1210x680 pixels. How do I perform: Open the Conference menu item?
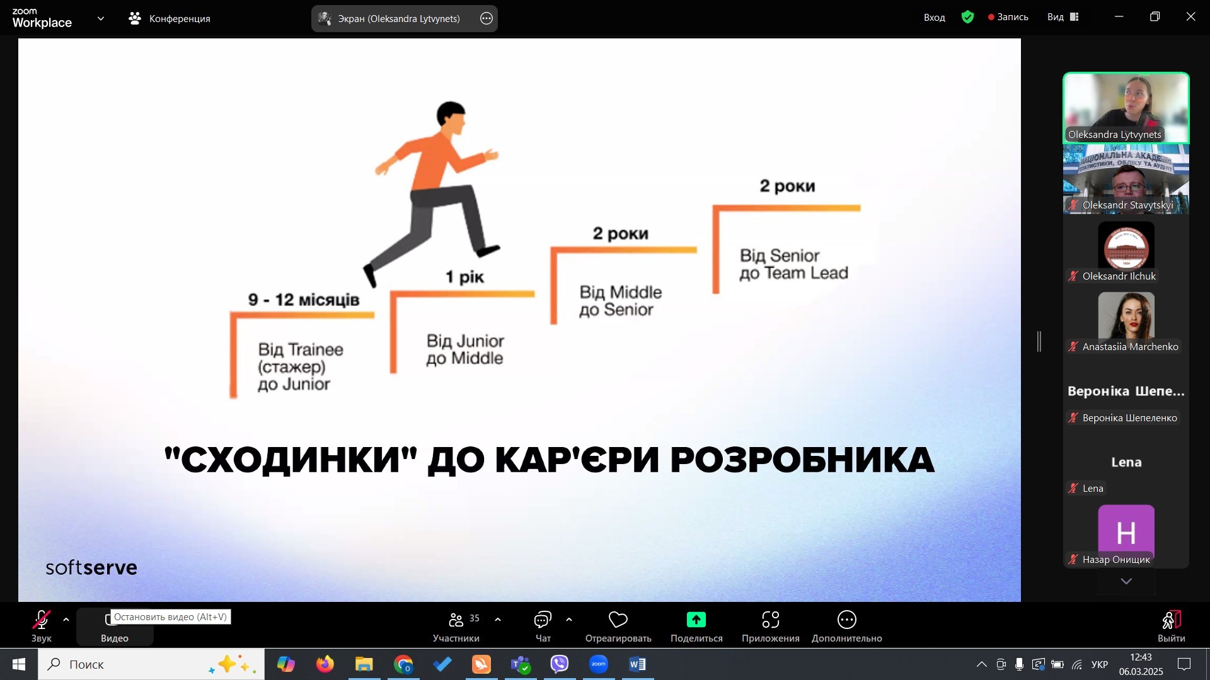(x=170, y=18)
